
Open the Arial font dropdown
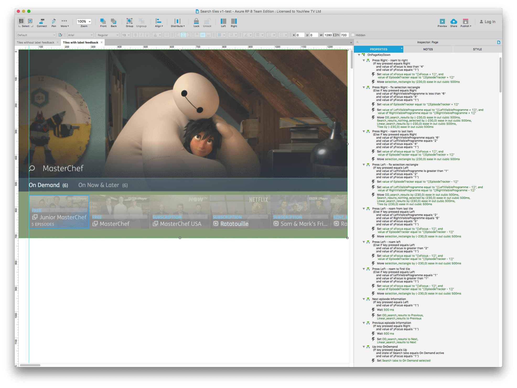point(80,35)
